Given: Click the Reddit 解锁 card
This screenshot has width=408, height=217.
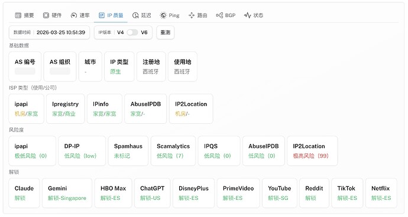Looking at the screenshot, I should pyautogui.click(x=314, y=193).
